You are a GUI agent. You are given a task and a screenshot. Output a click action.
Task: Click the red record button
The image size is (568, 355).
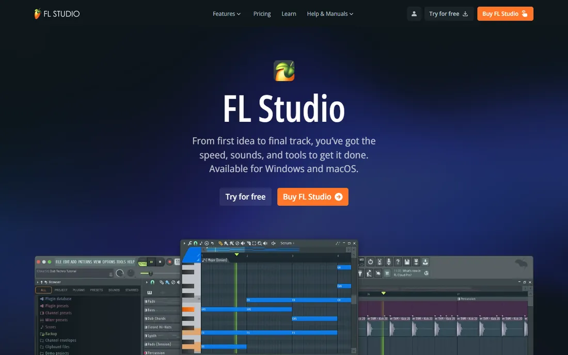[169, 262]
